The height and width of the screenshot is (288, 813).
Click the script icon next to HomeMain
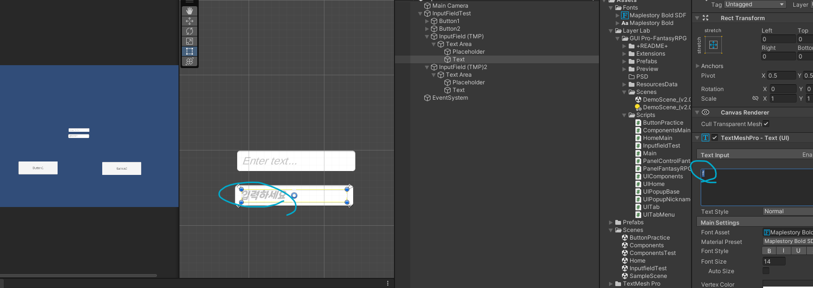pos(638,138)
